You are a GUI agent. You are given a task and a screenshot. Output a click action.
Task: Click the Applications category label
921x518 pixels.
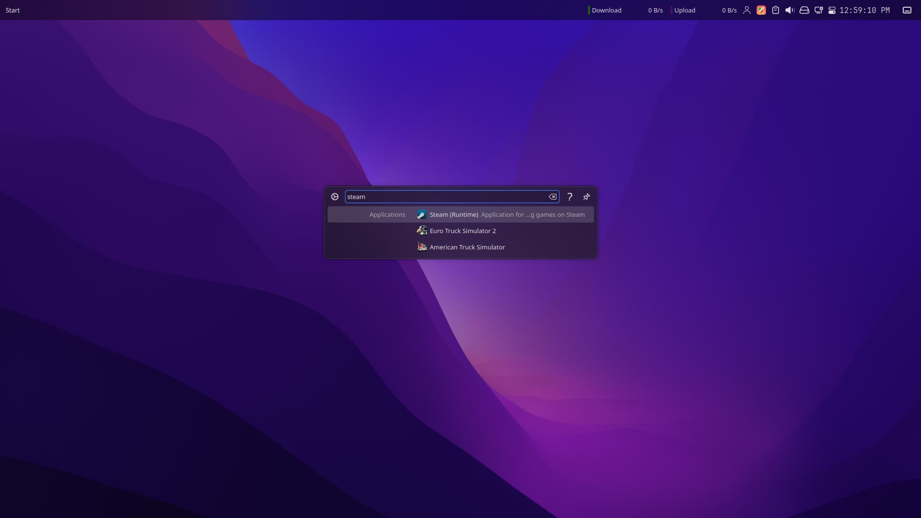click(x=387, y=214)
